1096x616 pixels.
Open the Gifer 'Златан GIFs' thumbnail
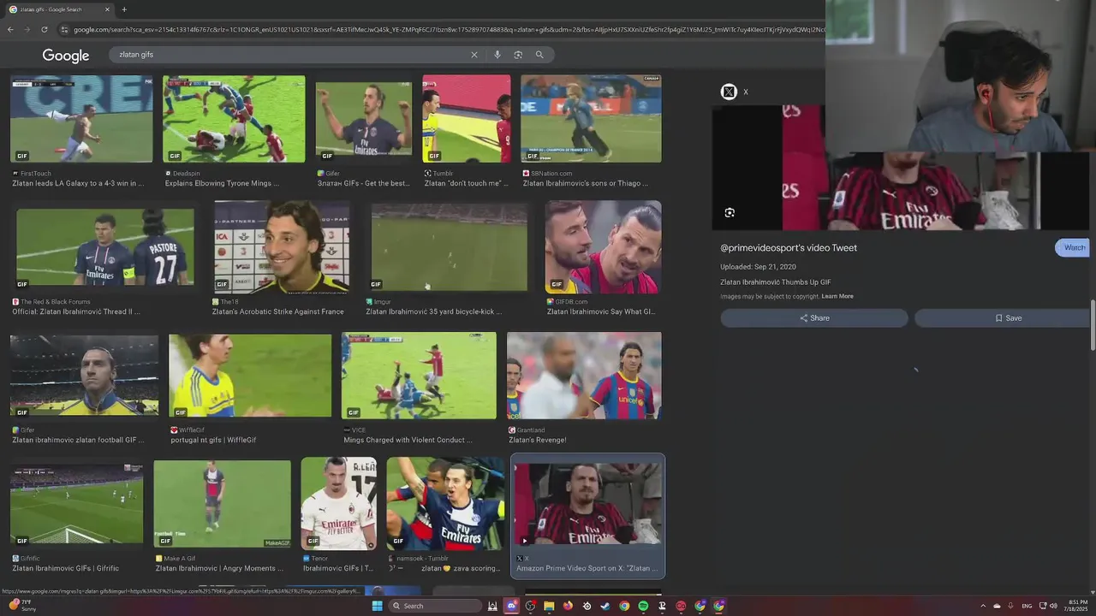click(364, 119)
